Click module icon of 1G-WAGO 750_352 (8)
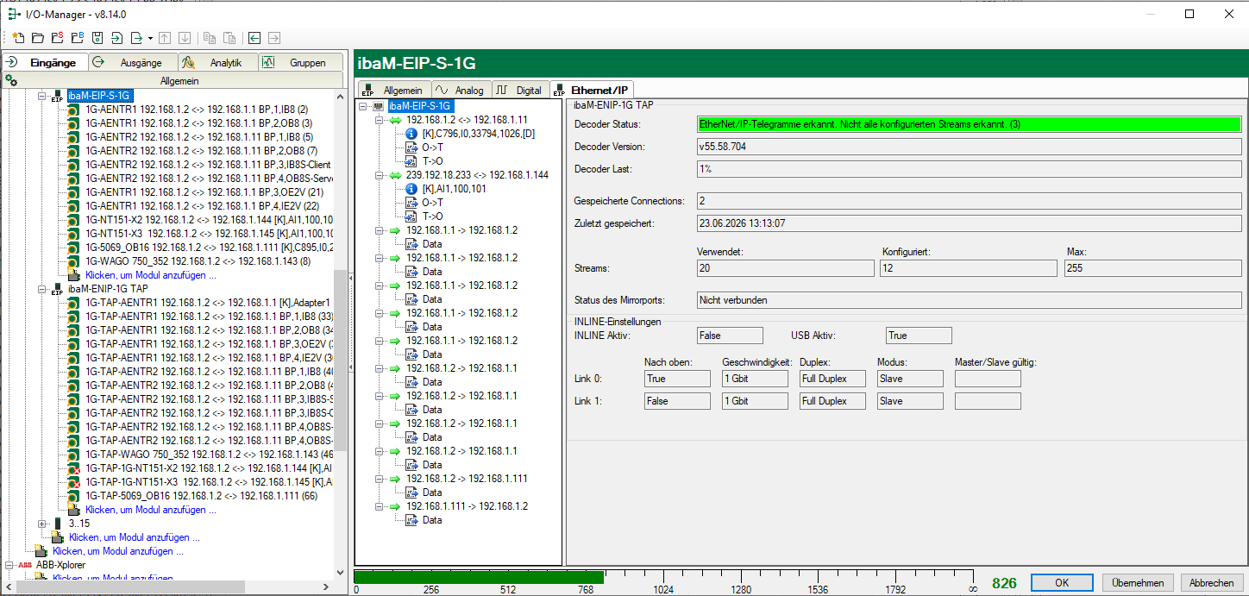This screenshot has height=596, width=1249. coord(75,261)
